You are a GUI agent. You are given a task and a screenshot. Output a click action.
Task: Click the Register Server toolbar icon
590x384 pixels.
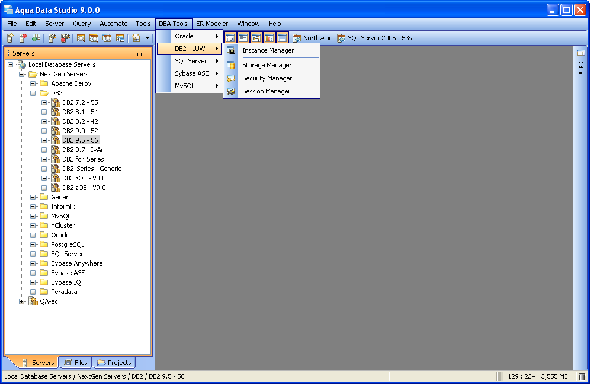(10, 38)
